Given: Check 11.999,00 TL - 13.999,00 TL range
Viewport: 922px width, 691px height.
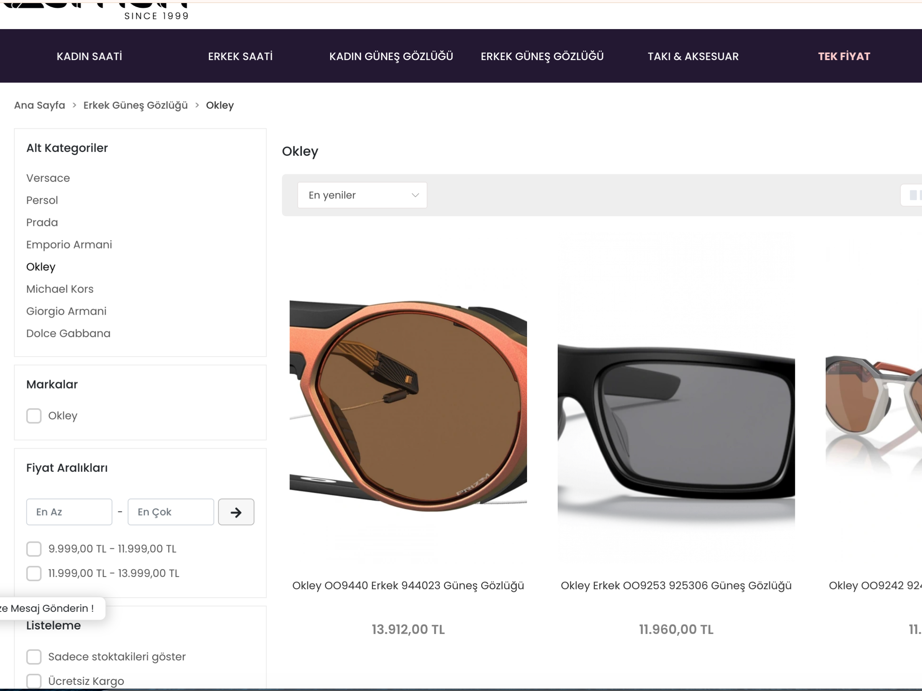Looking at the screenshot, I should pyautogui.click(x=34, y=573).
